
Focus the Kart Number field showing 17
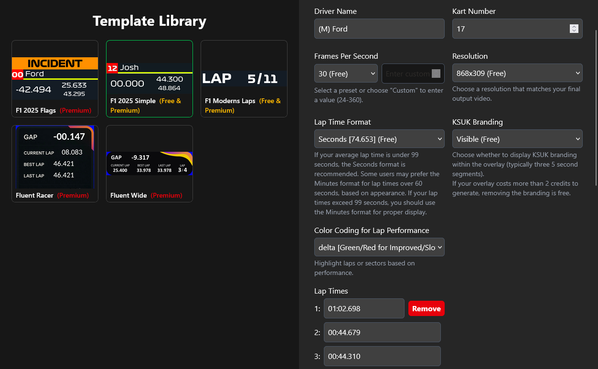(x=517, y=29)
